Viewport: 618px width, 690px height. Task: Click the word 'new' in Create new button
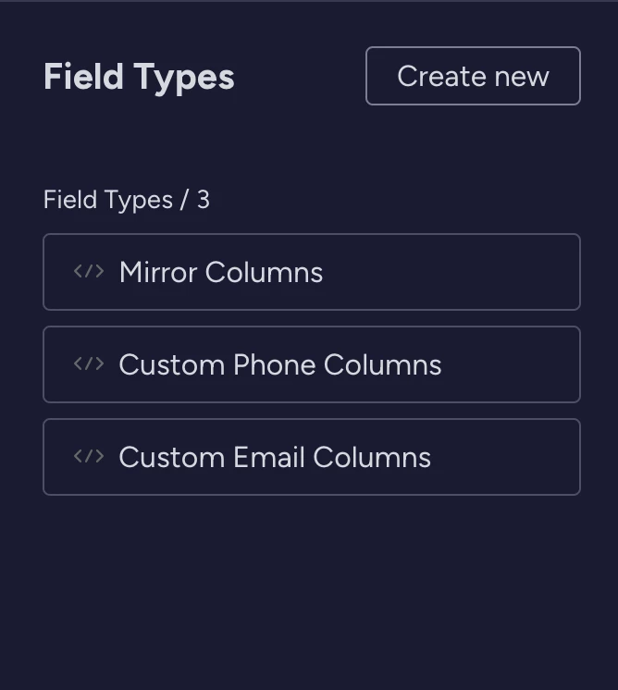[x=522, y=77]
